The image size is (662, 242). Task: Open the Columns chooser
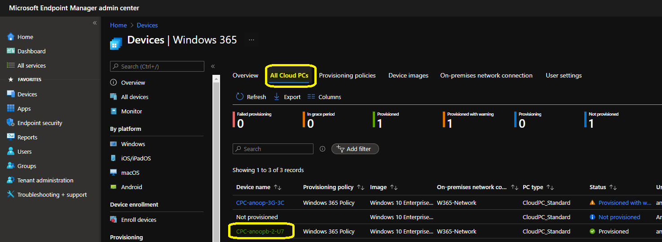324,97
